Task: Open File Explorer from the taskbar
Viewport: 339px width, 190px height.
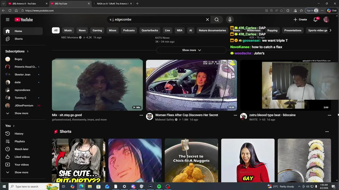Action: [x=90, y=187]
